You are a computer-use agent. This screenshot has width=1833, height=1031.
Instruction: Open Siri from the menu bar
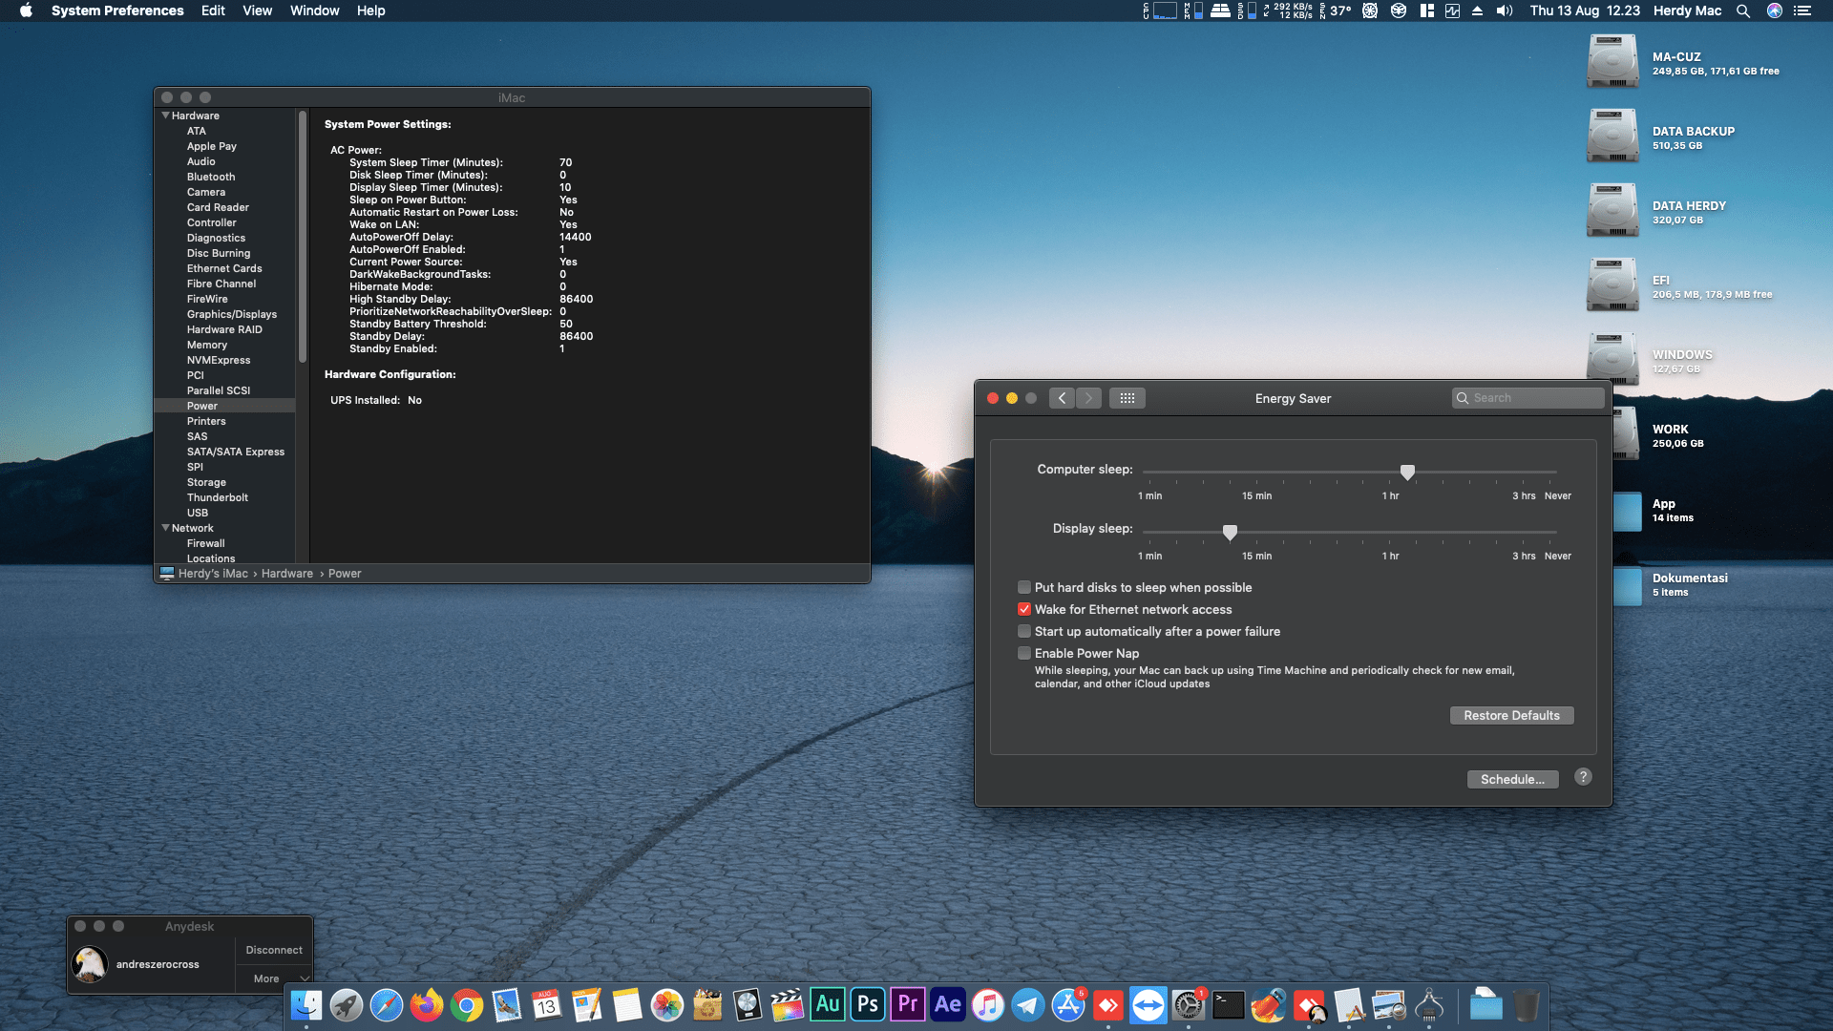click(x=1775, y=11)
